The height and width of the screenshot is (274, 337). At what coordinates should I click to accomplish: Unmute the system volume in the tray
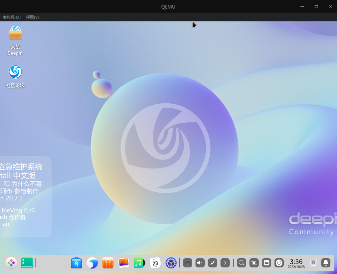[x=200, y=263]
